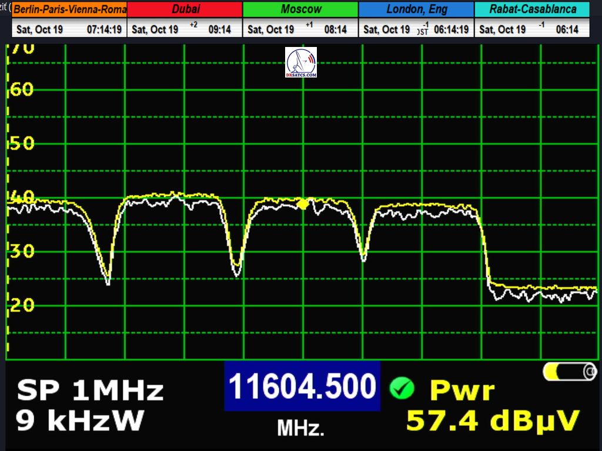Click the Berlin time 07:14:19 readout
Image resolution: width=602 pixels, height=451 pixels.
click(105, 29)
